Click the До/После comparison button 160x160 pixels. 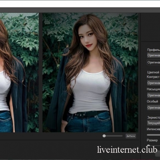pos(131,136)
